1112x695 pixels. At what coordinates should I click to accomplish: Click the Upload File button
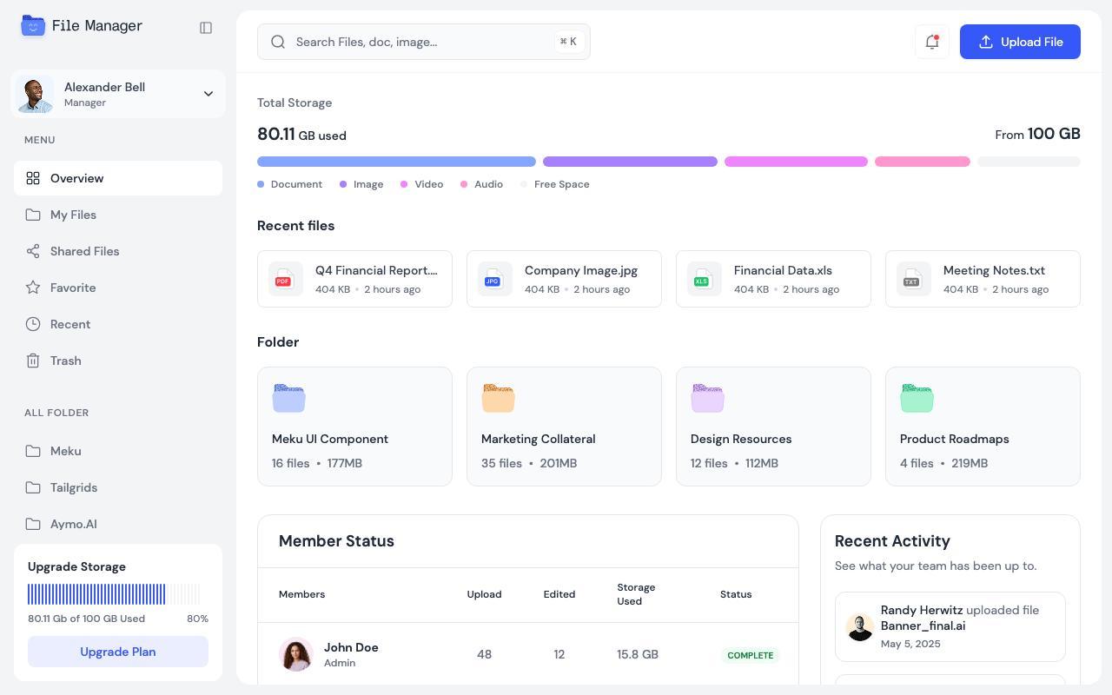pyautogui.click(x=1020, y=42)
